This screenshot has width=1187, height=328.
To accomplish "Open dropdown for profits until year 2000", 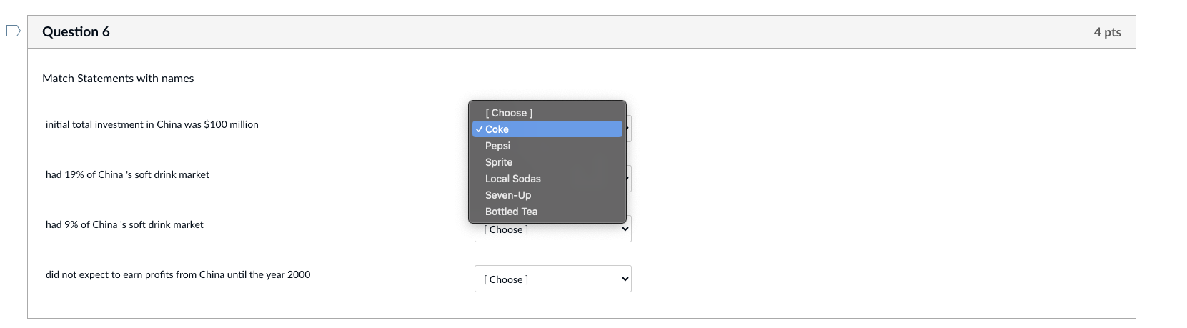I will (x=552, y=279).
